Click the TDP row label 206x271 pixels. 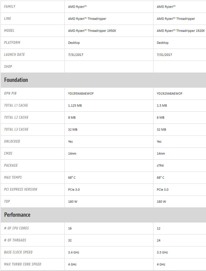click(x=7, y=201)
